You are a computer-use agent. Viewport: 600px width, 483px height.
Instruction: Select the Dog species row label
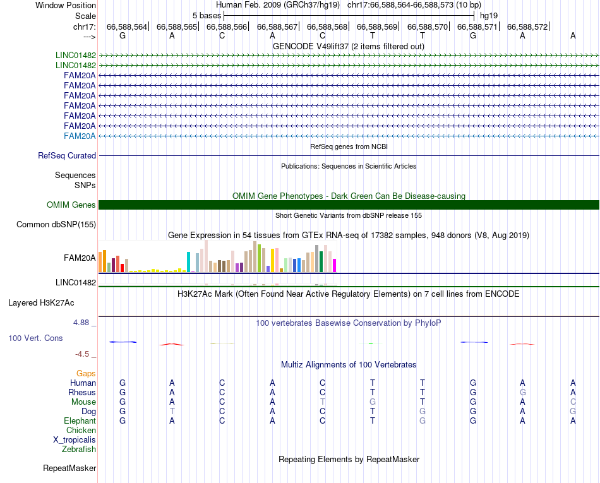point(89,412)
